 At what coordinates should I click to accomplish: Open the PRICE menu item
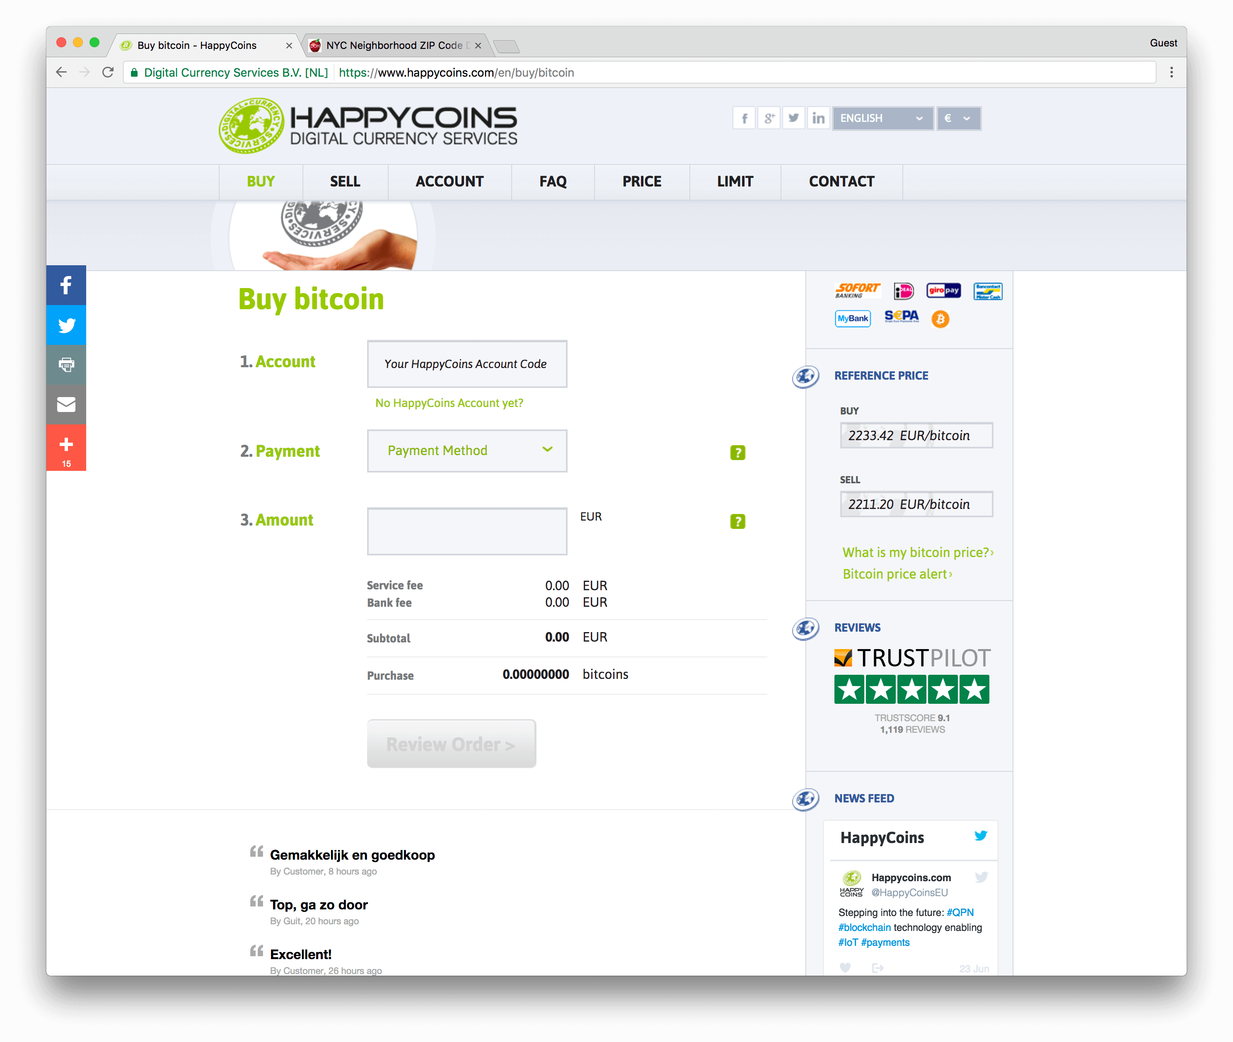[642, 182]
